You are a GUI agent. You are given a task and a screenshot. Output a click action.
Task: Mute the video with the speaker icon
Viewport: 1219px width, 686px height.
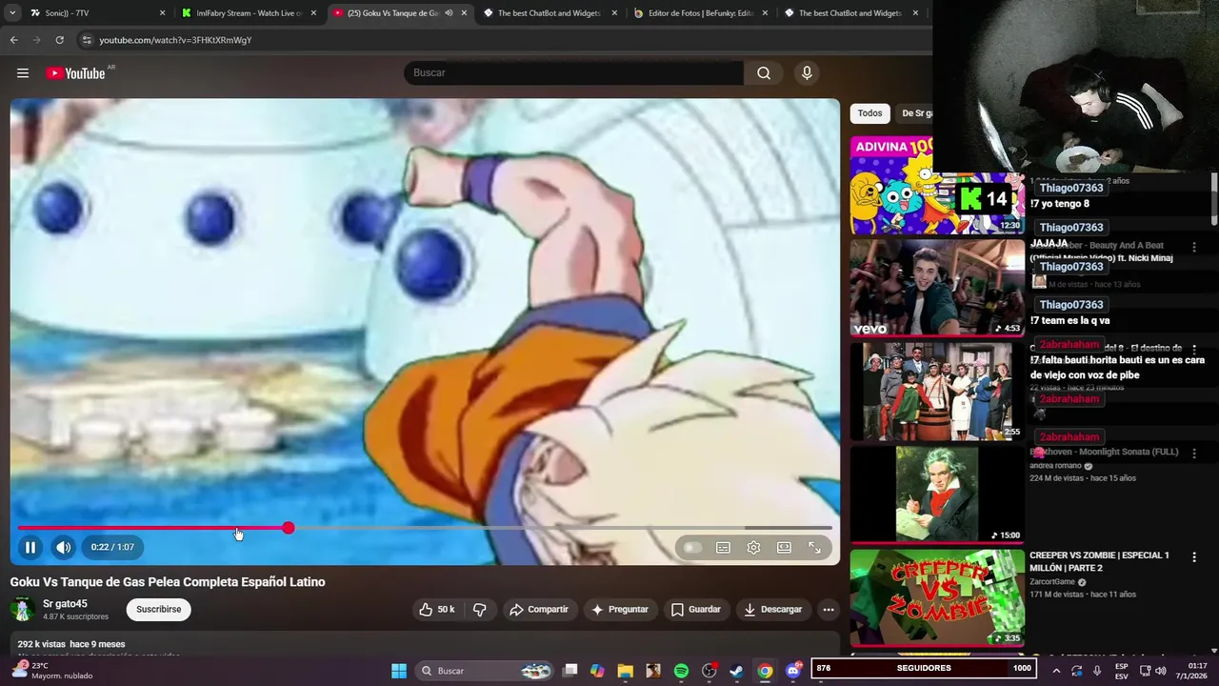(63, 547)
